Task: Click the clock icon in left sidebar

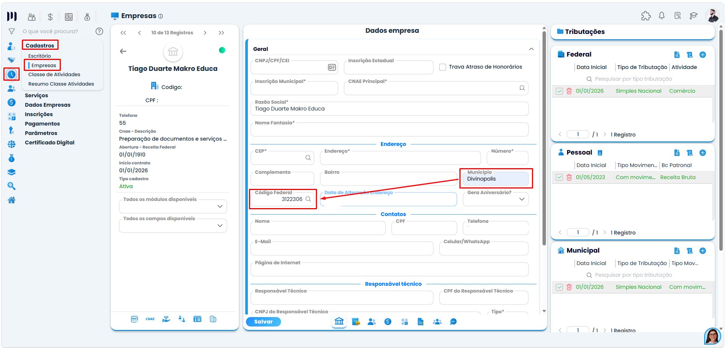Action: coord(12,74)
